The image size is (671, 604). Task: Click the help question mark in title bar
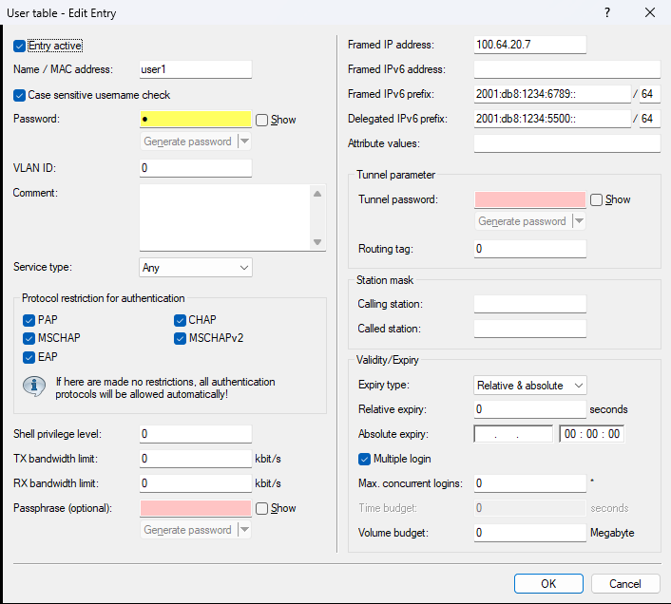click(x=607, y=13)
